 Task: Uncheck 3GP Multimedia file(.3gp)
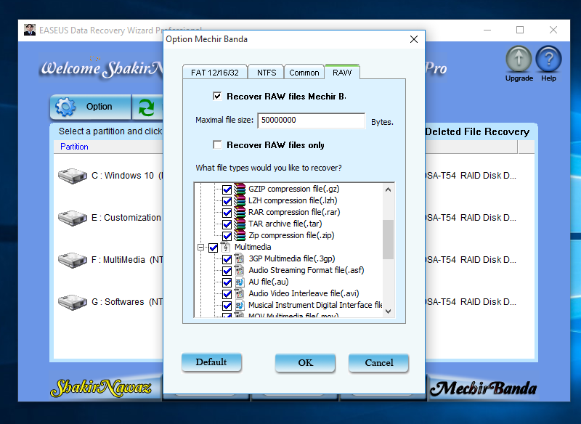pos(227,259)
